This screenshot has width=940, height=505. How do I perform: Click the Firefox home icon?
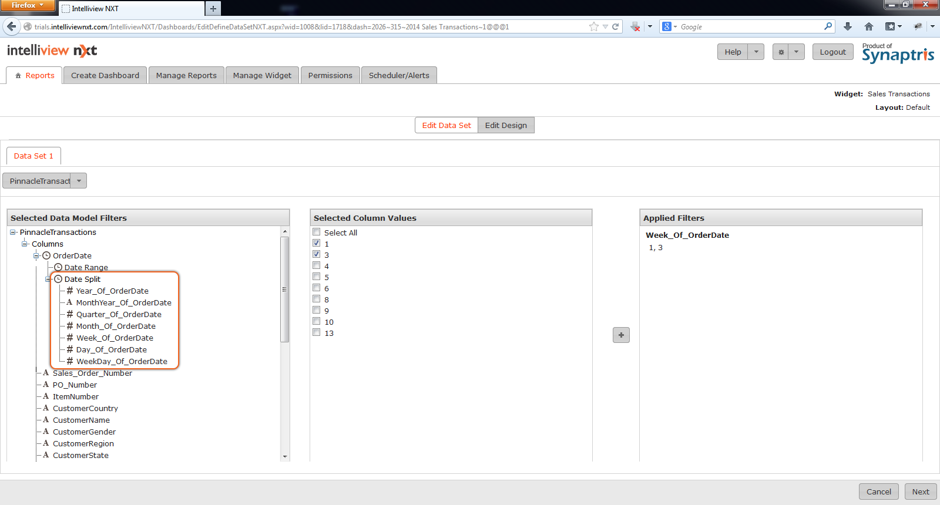point(869,26)
